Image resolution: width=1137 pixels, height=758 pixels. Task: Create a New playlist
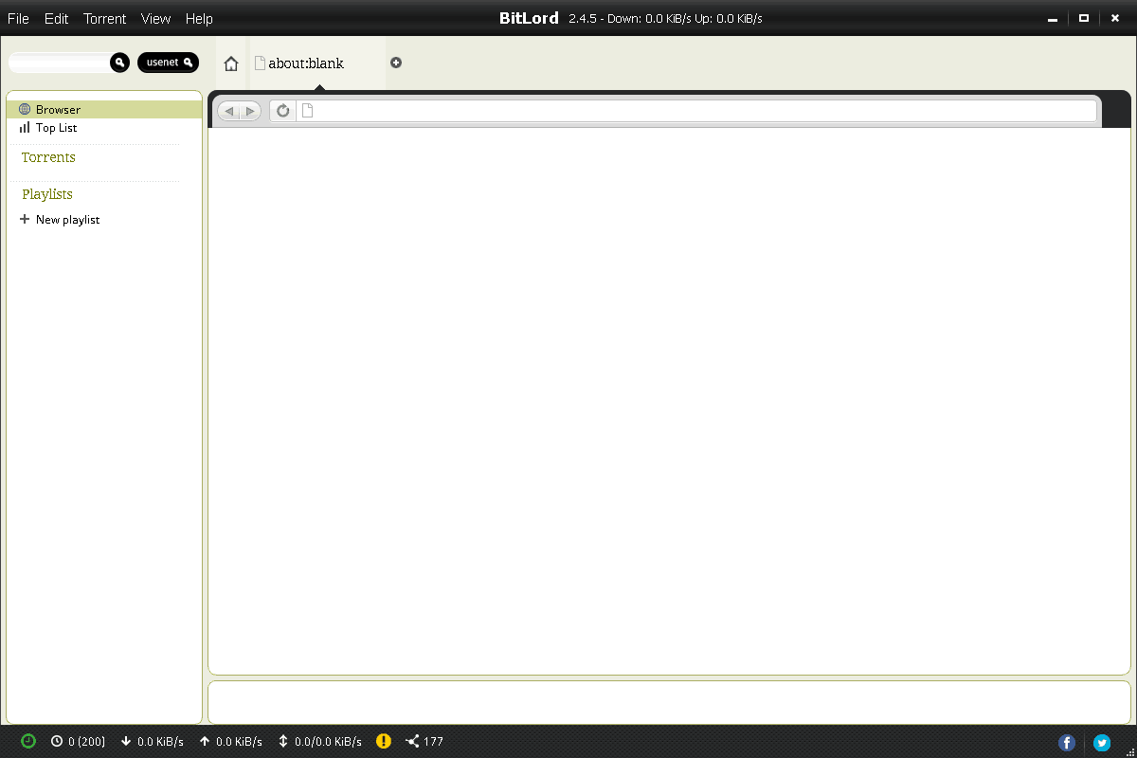pyautogui.click(x=60, y=220)
